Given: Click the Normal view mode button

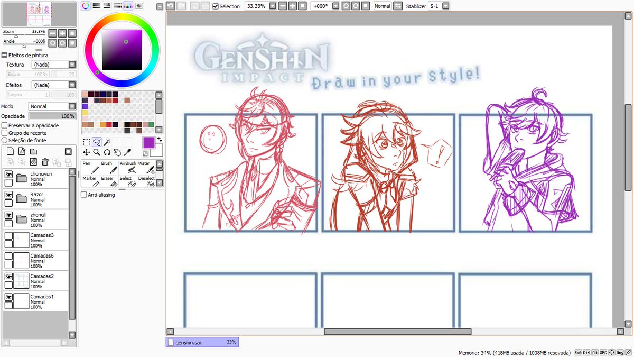Looking at the screenshot, I should click(382, 6).
